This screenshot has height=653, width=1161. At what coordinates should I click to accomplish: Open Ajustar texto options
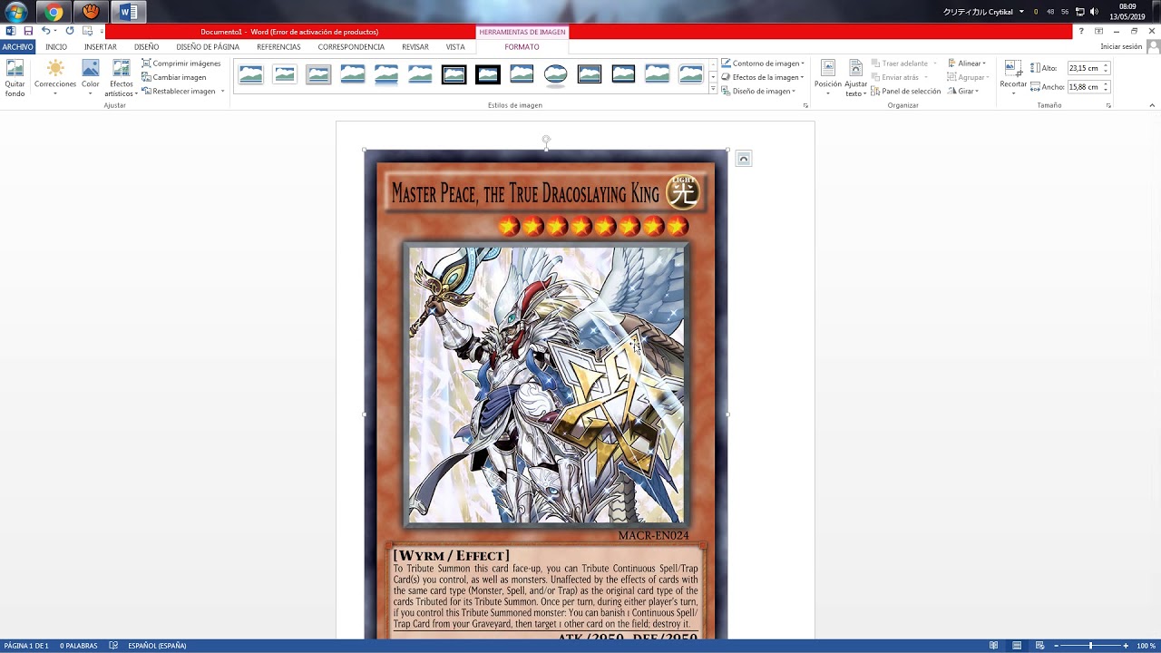point(855,78)
